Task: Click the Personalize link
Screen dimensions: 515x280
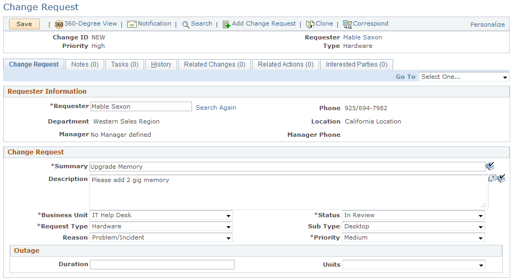Action: coord(487,24)
